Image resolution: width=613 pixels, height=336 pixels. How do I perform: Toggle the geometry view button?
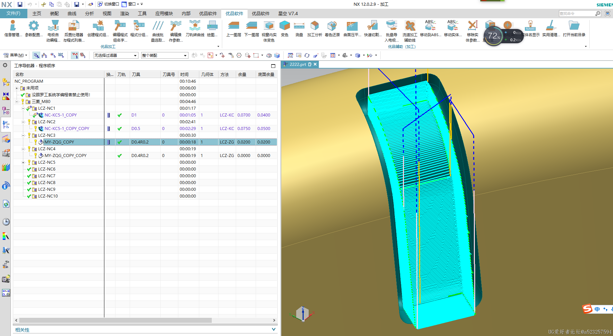point(53,55)
